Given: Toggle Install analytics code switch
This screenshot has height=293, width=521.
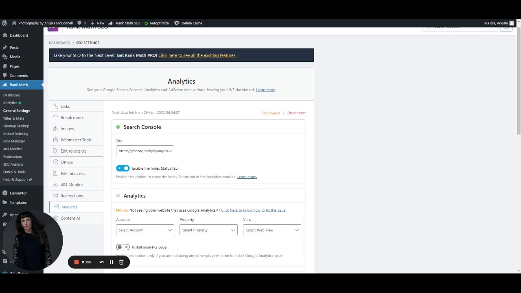Looking at the screenshot, I should [x=123, y=247].
